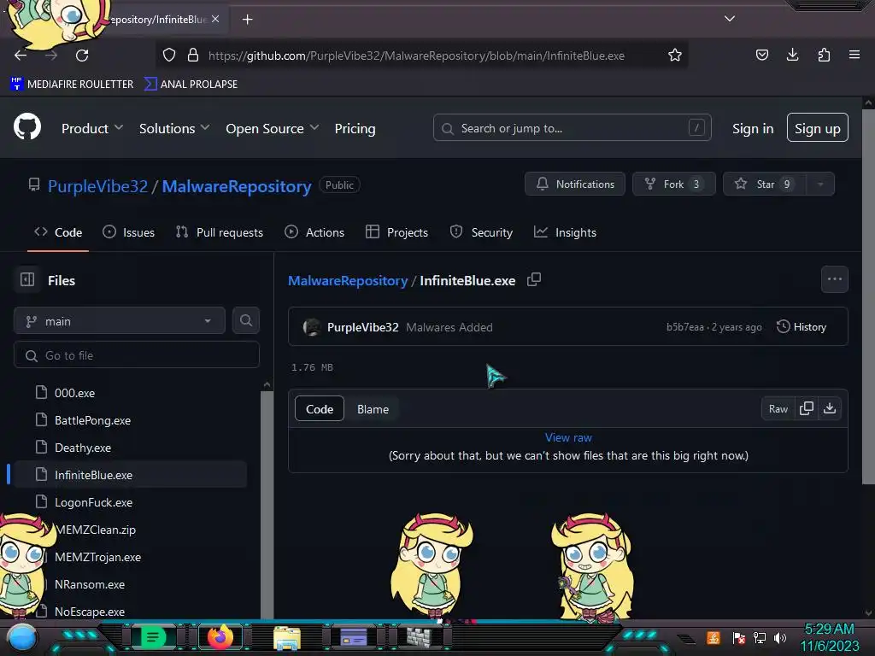This screenshot has width=875, height=656.
Task: Open the extensions puzzle icon
Action: coord(824,55)
